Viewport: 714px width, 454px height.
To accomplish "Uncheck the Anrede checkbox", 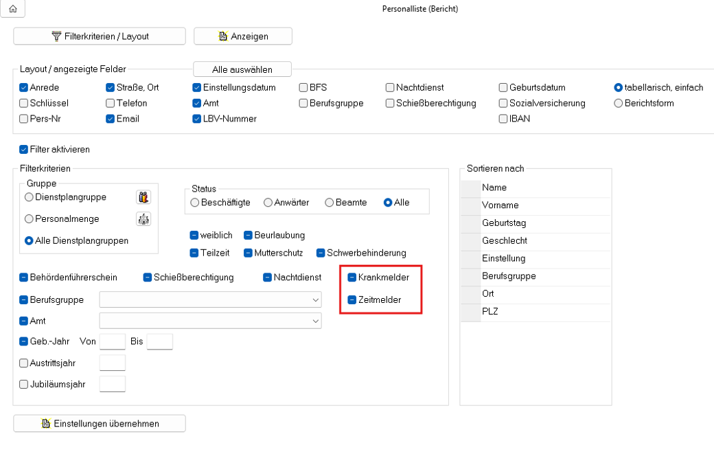I will [x=23, y=87].
